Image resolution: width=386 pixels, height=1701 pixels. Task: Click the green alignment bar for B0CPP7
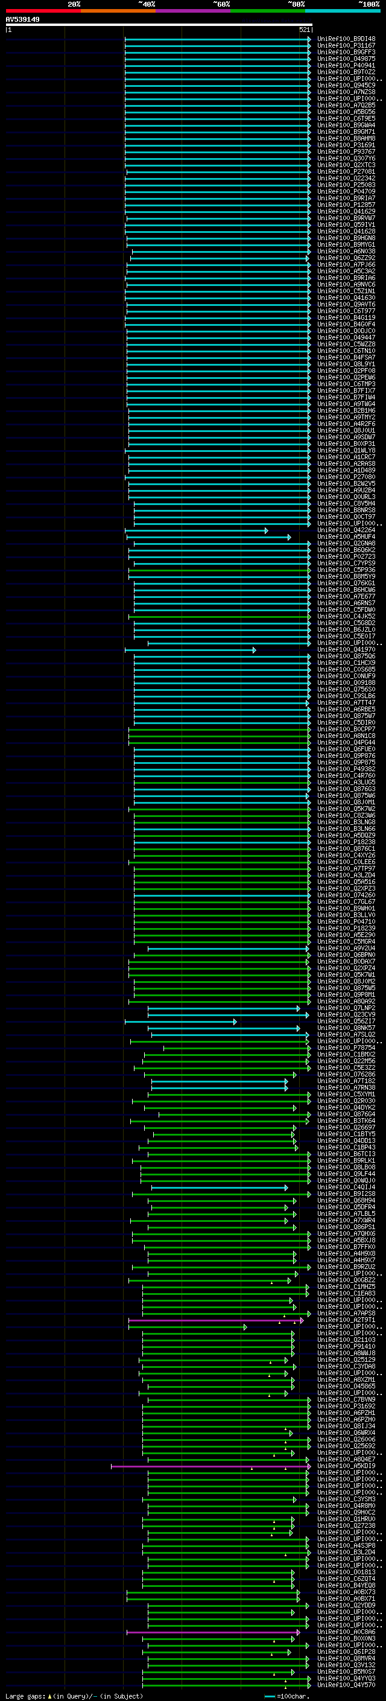point(219,729)
